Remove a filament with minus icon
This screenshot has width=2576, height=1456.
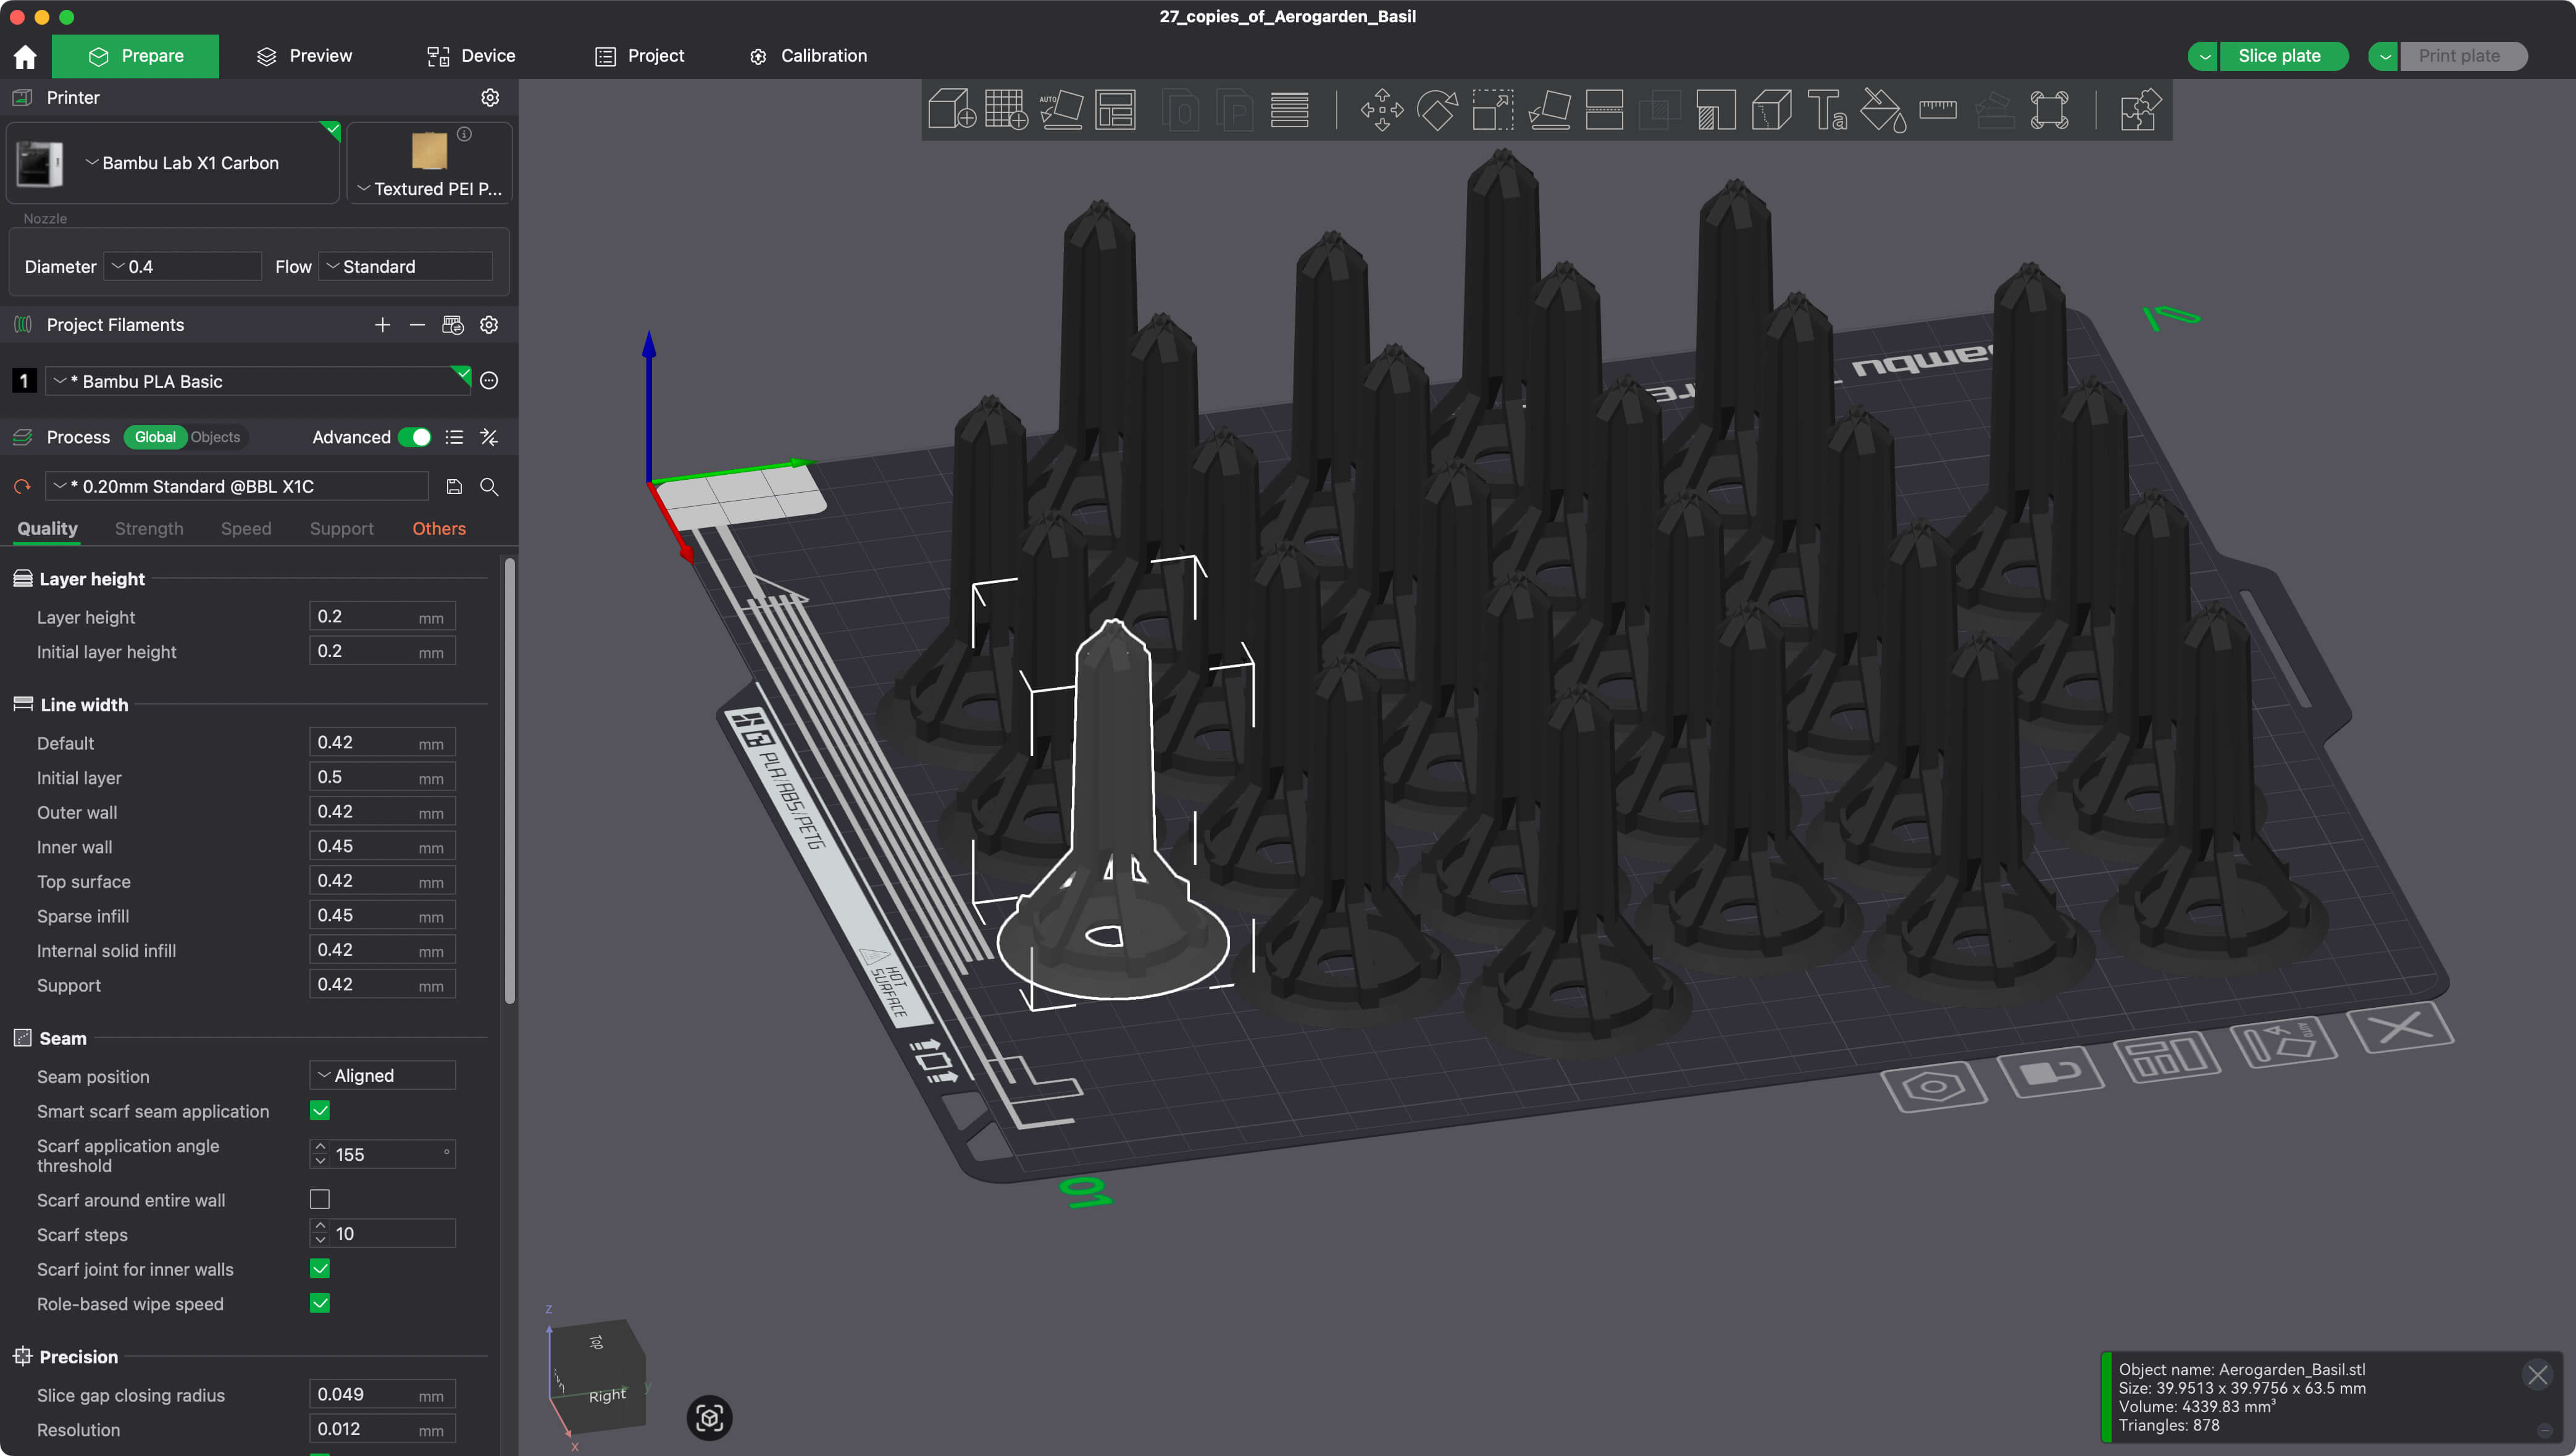click(x=417, y=325)
